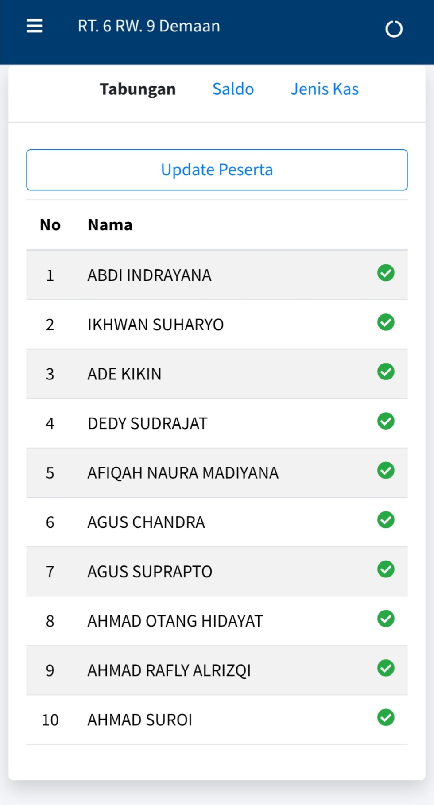
Task: Toggle check status for AHMAD RAFLY ALRIZQI
Action: [x=386, y=668]
